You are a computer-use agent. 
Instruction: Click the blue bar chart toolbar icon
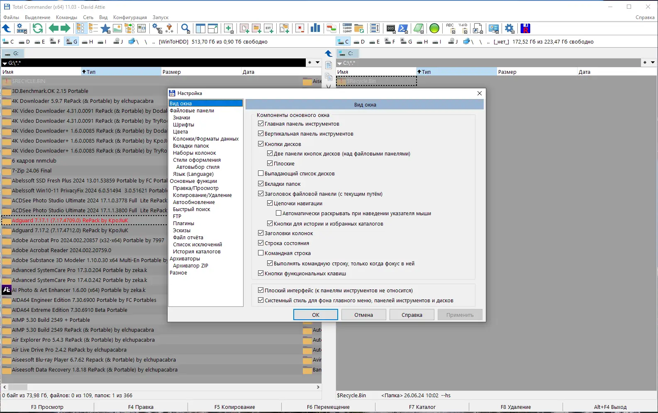point(315,28)
